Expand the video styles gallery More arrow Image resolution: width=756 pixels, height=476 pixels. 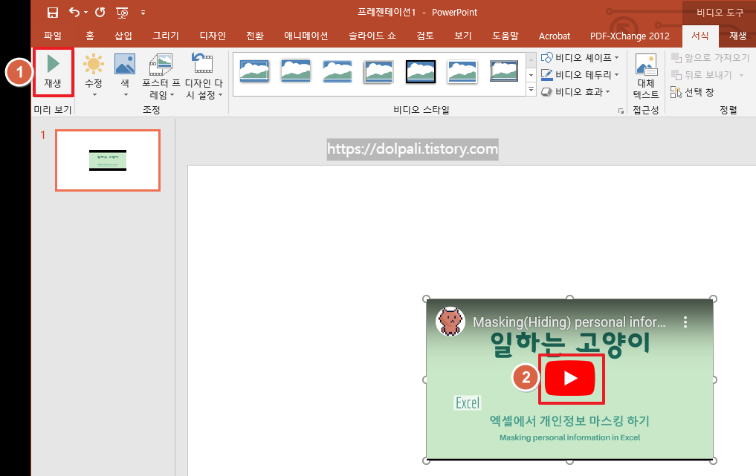531,89
